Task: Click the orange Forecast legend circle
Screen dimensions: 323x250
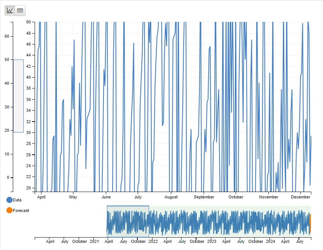Action: 9,210
